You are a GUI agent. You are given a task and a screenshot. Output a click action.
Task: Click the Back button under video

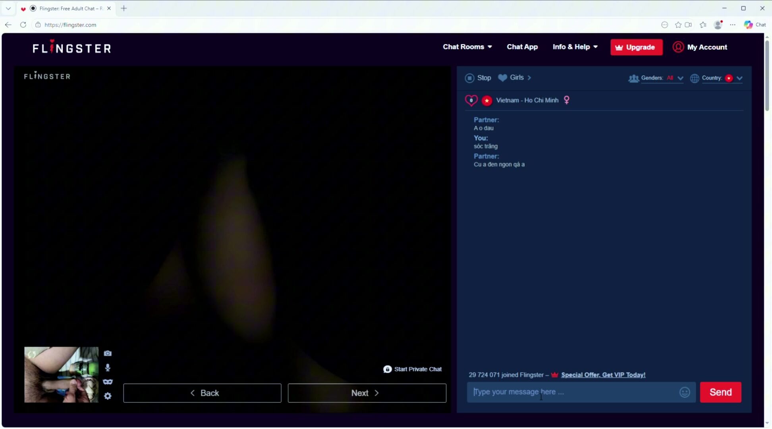point(202,393)
